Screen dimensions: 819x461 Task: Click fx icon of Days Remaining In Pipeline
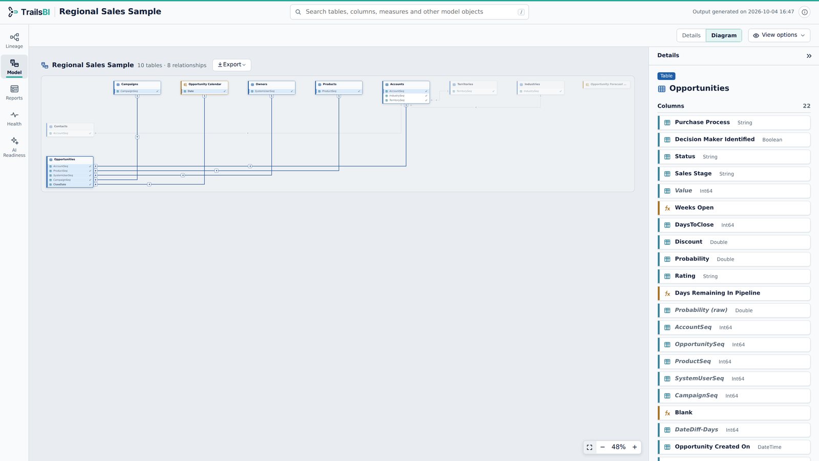click(667, 294)
